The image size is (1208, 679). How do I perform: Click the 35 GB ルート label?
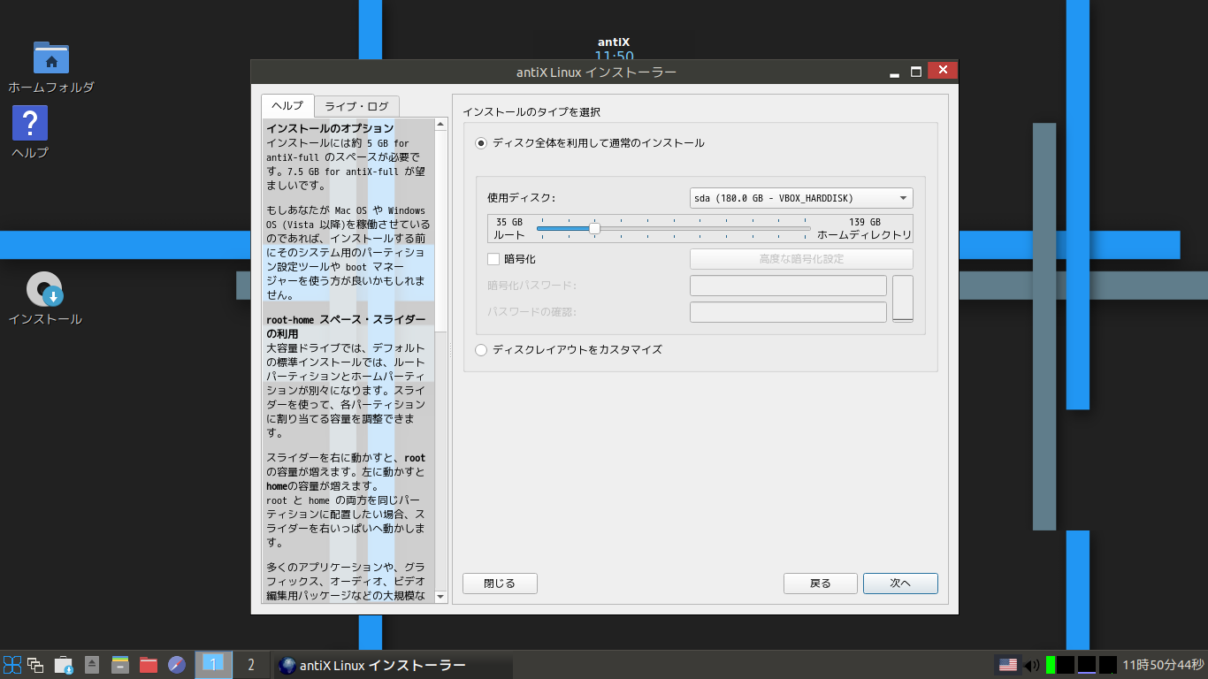pos(508,228)
